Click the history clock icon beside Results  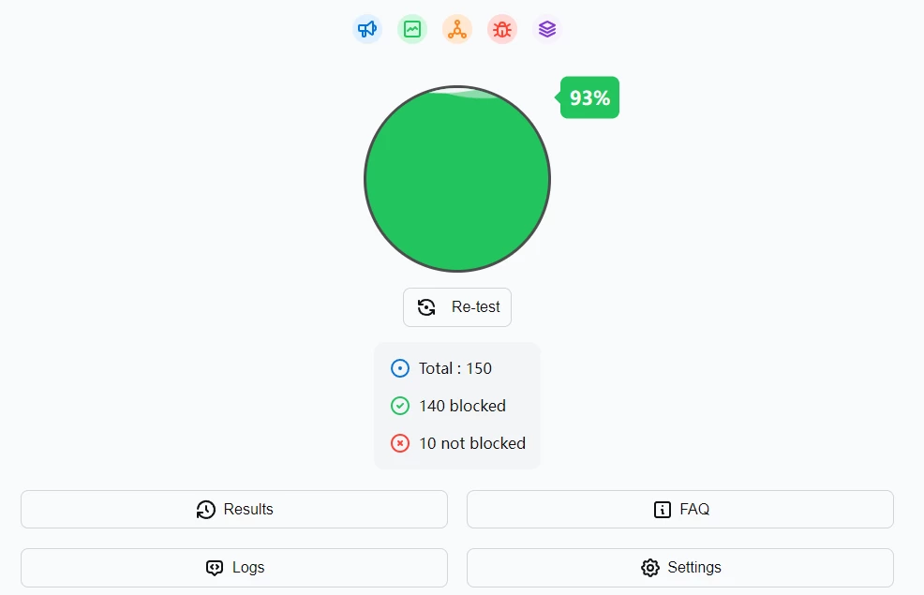coord(205,510)
